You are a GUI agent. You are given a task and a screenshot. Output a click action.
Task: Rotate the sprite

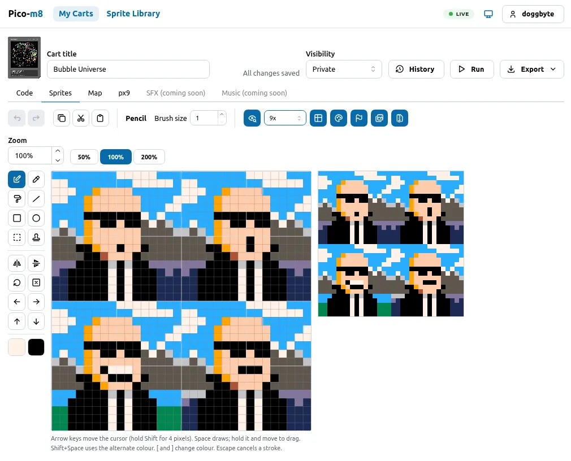17,282
